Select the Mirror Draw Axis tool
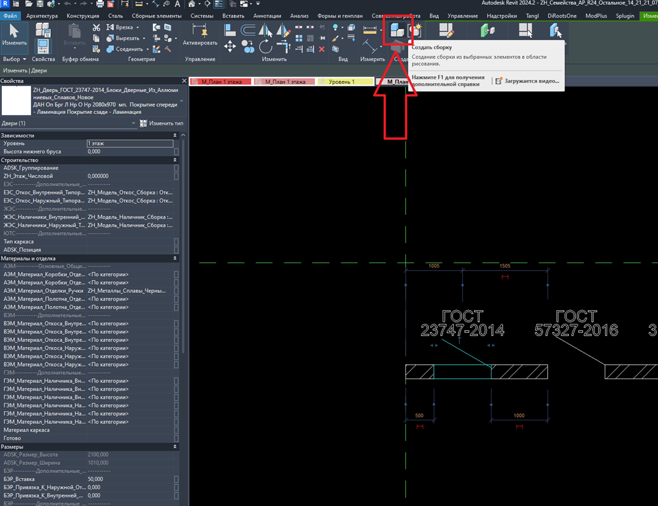This screenshot has height=506, width=658. (284, 30)
